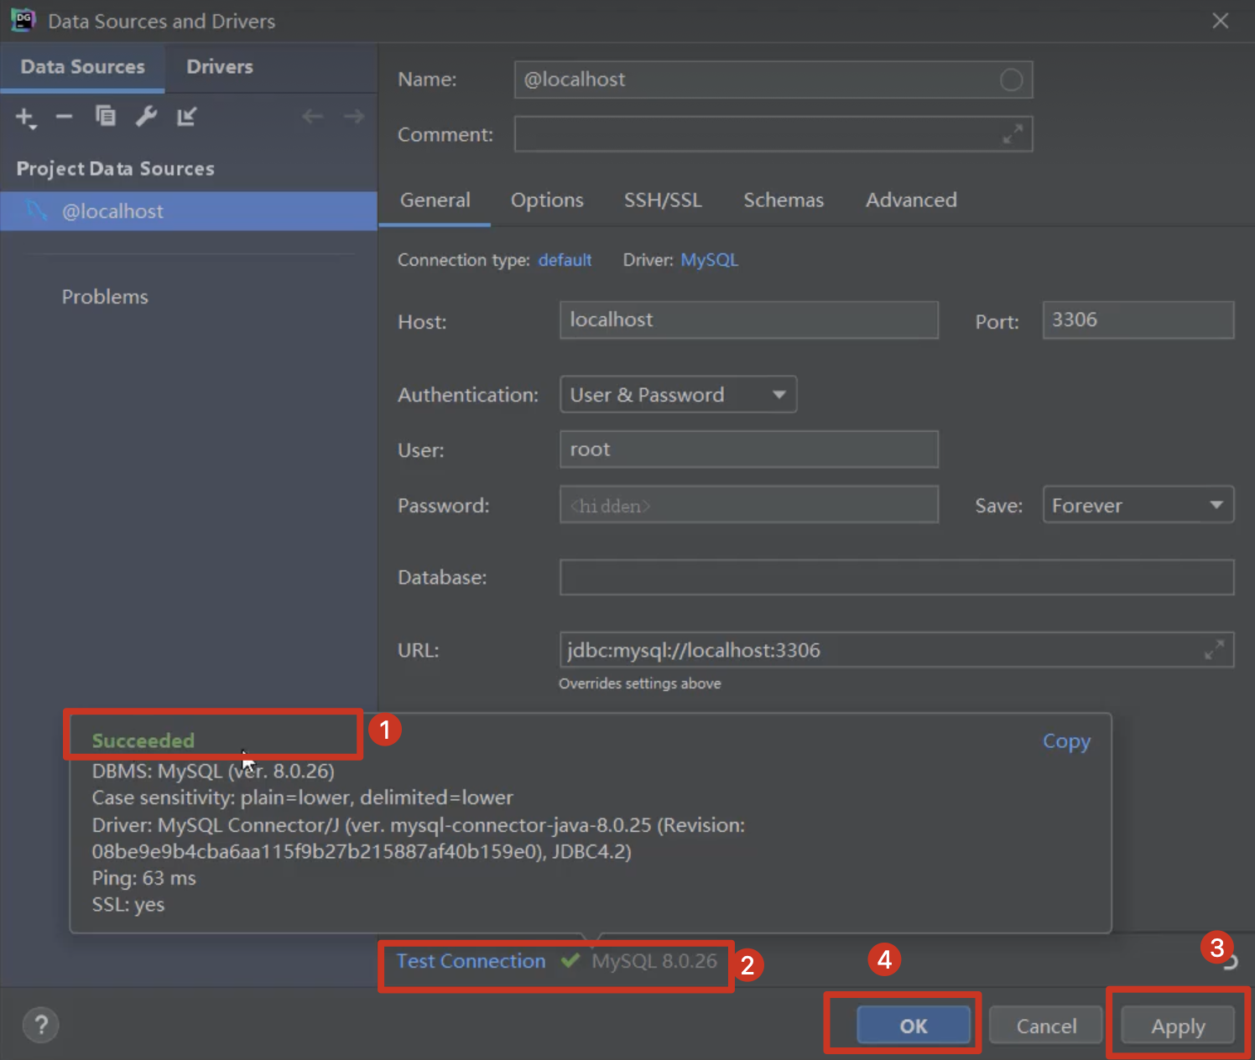The image size is (1255, 1060).
Task: Click in the Password field
Action: [x=748, y=505]
